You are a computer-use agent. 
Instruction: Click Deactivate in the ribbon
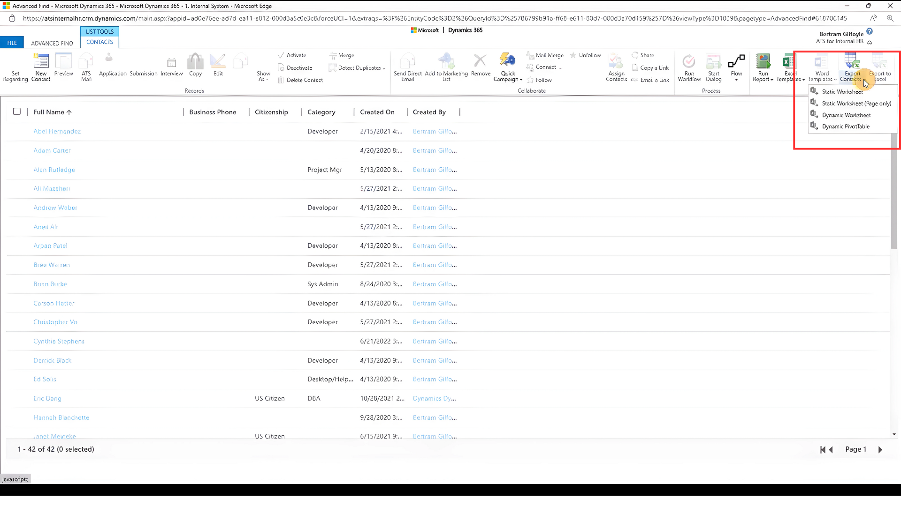tap(295, 68)
